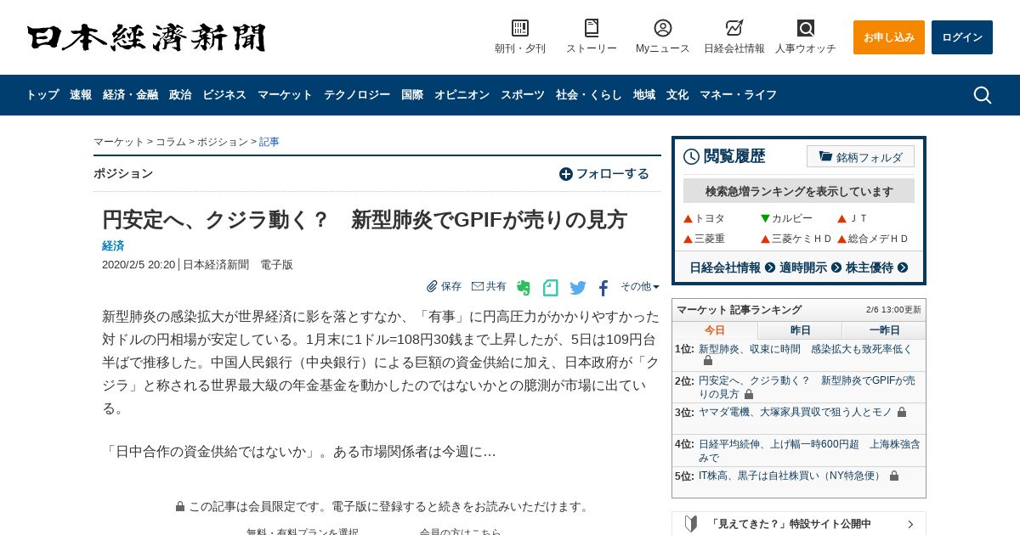Switch ranking to the 今日 tab
Viewport: 1020px width, 535px height.
coord(715,330)
